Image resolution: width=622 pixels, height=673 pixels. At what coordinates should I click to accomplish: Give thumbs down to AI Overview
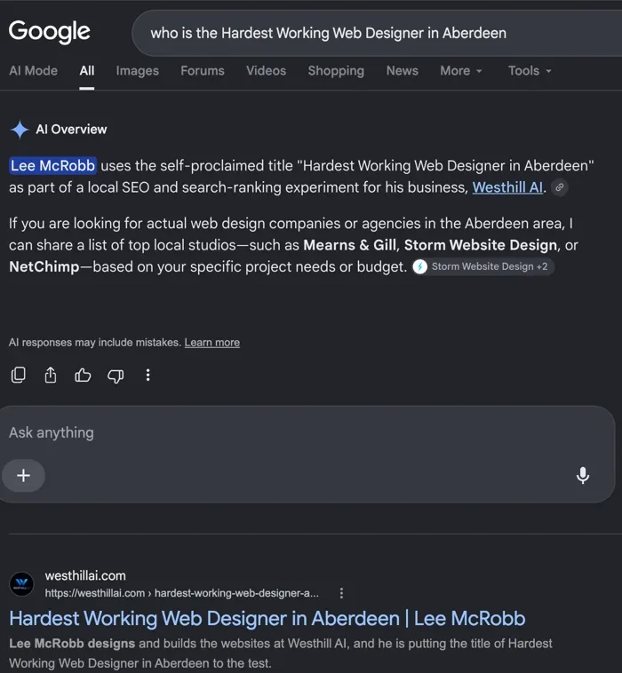[x=116, y=376]
